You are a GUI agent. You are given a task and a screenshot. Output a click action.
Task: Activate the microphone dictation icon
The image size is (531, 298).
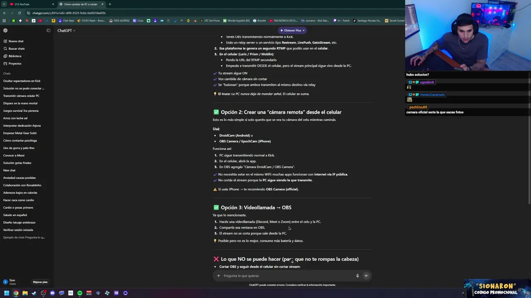tap(357, 276)
